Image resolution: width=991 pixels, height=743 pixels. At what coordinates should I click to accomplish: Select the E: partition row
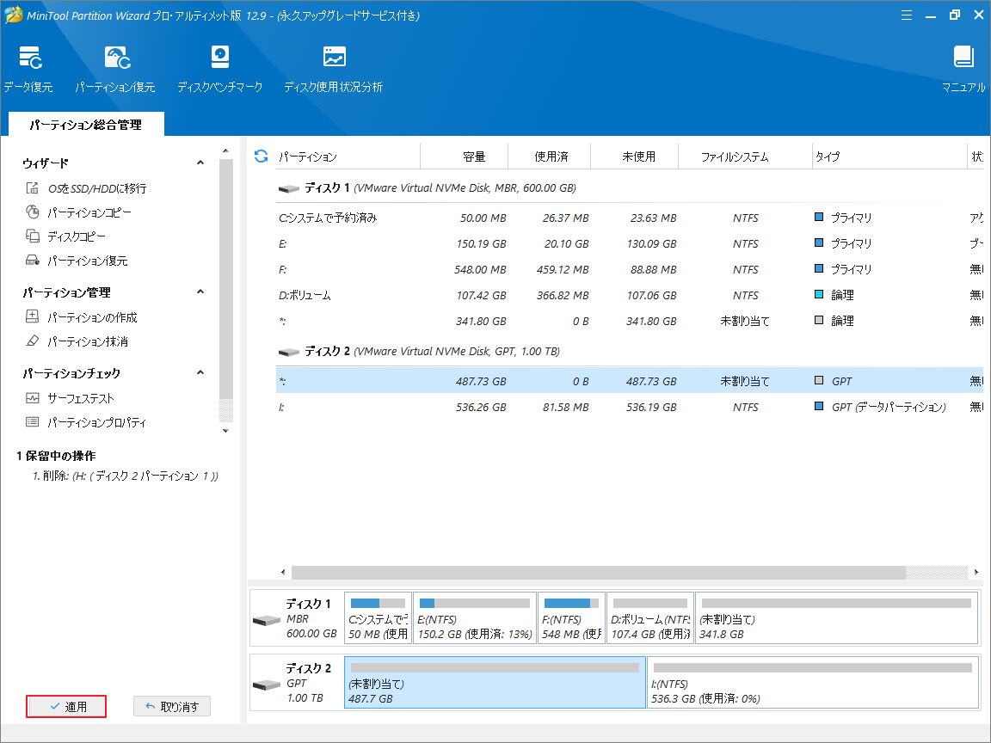pyautogui.click(x=630, y=244)
